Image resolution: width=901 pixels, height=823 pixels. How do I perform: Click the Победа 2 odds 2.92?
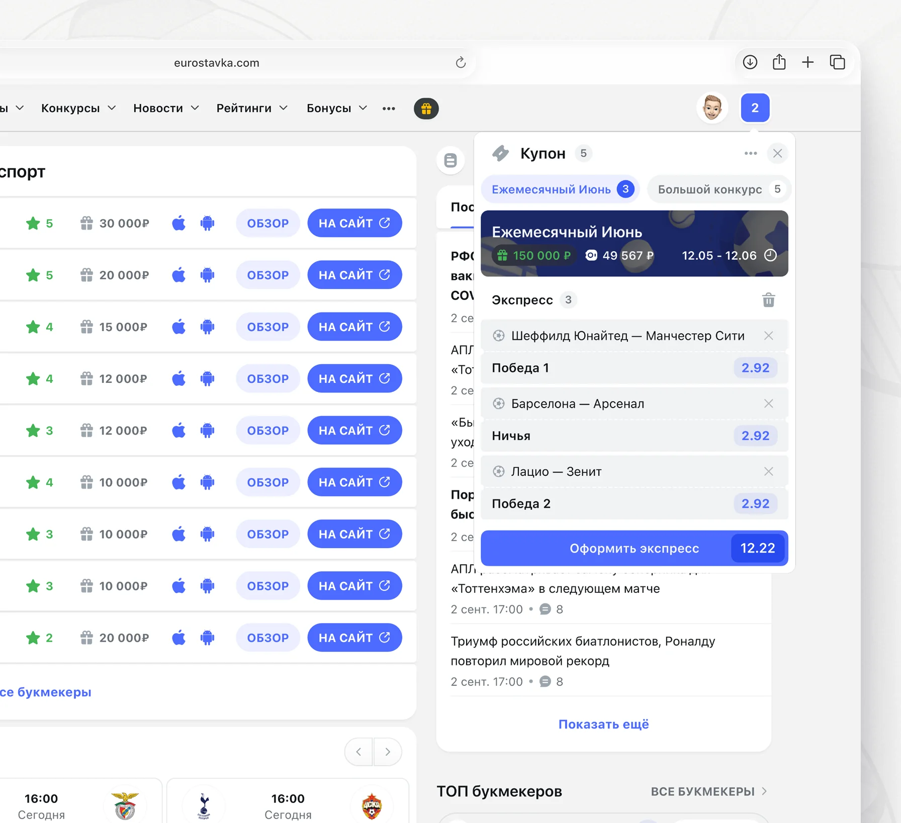755,503
